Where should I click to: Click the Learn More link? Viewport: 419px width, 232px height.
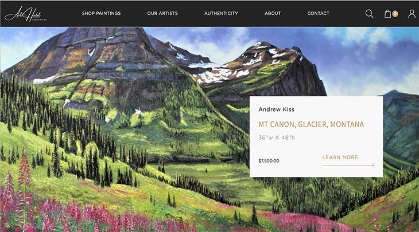[340, 158]
